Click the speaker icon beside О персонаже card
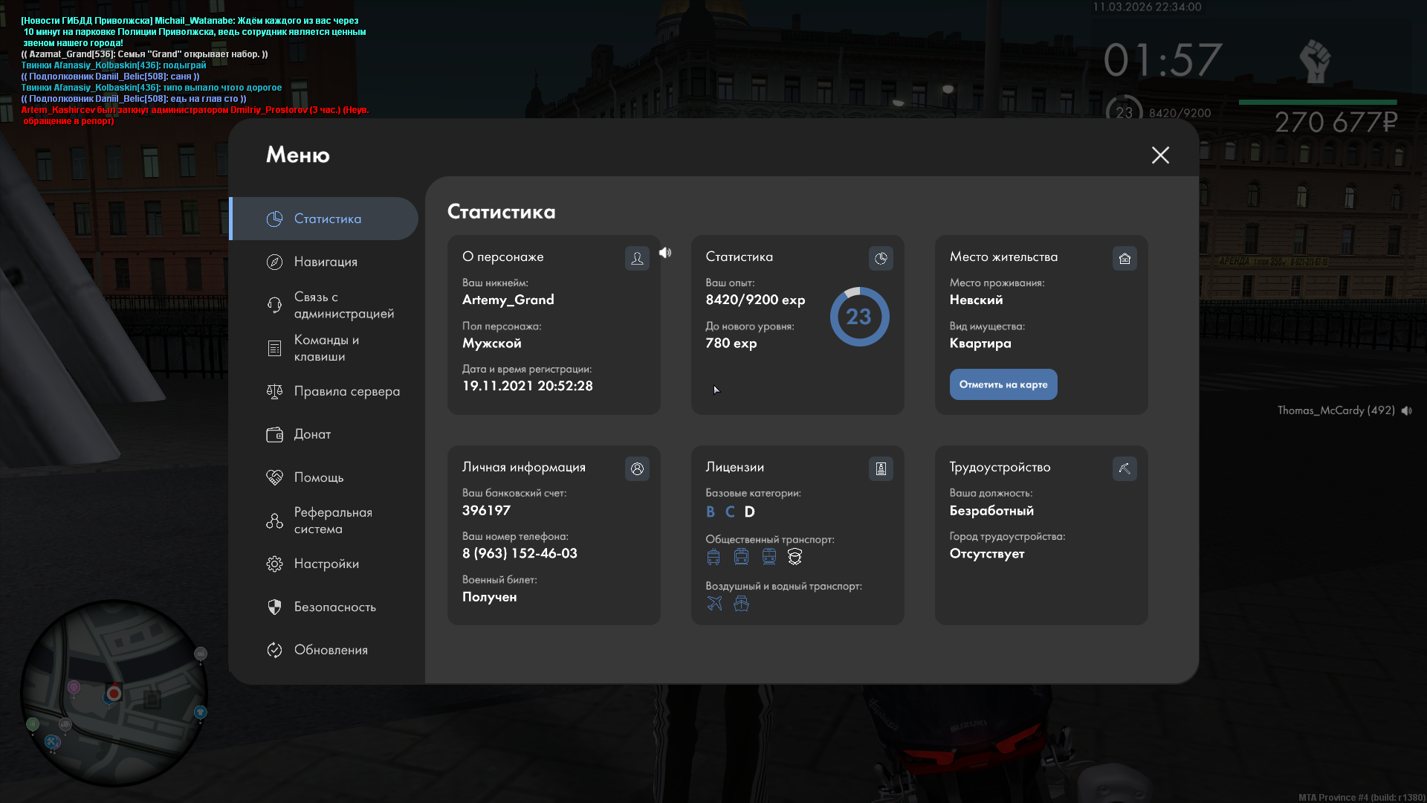1427x803 pixels. (x=665, y=253)
